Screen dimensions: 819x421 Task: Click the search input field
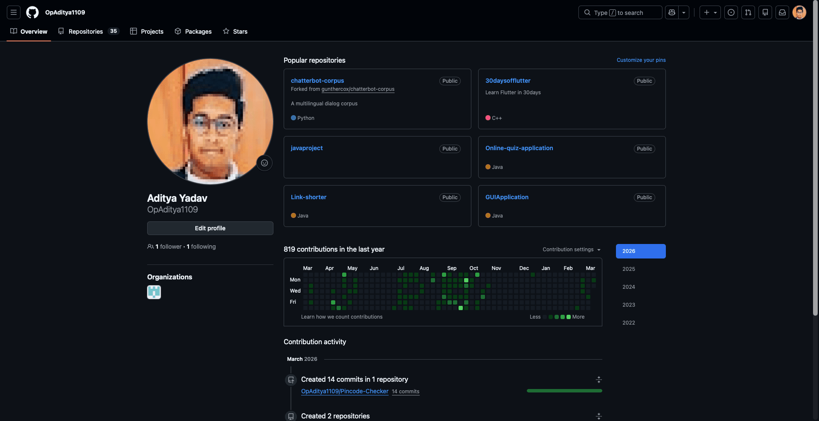[620, 12]
